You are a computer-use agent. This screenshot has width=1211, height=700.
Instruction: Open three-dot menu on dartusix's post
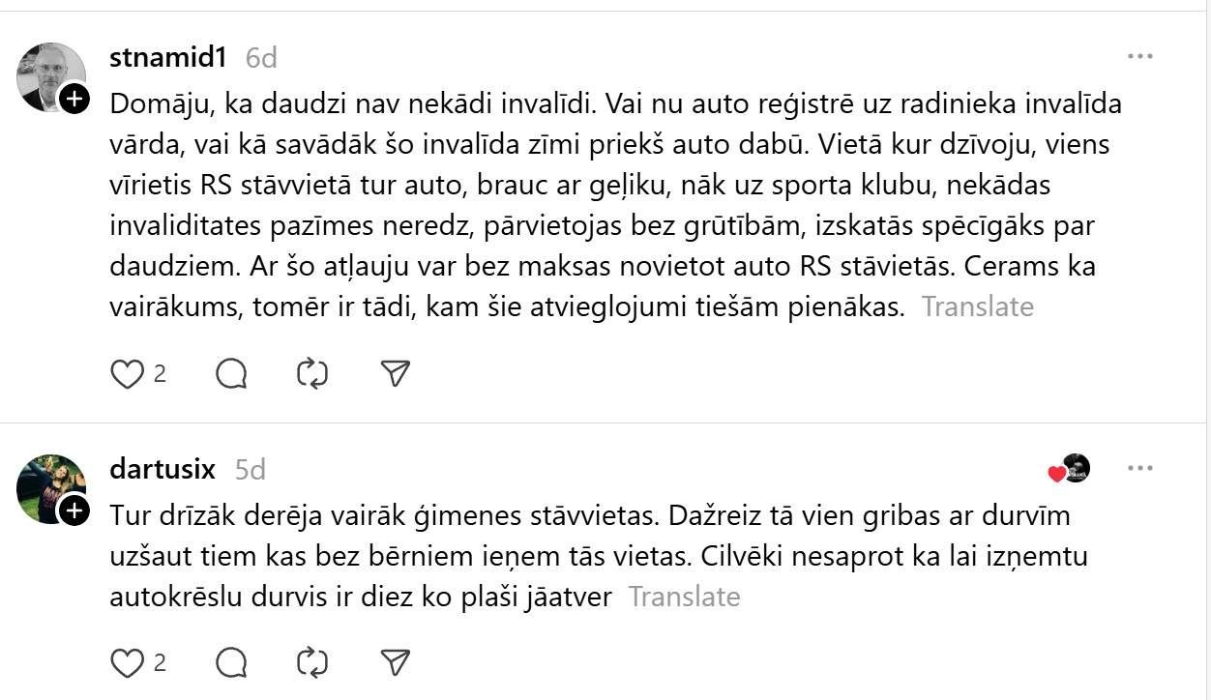tap(1140, 469)
